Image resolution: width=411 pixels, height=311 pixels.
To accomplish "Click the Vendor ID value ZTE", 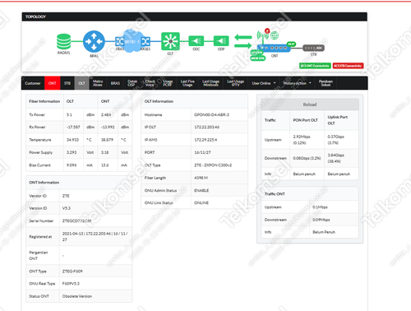I will 66,196.
